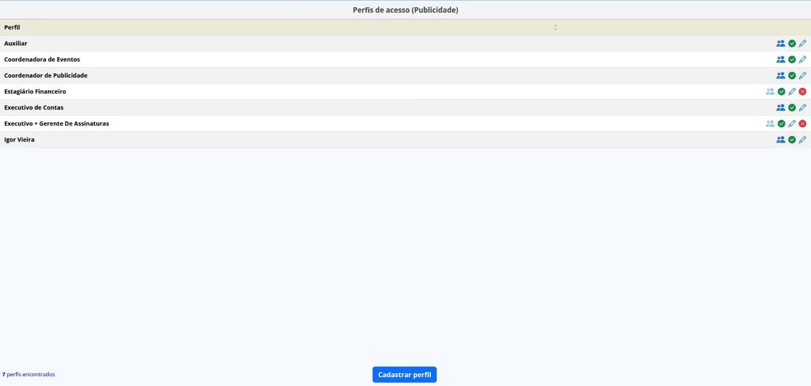Click faded users icon for Estagiário Financeiro

point(770,91)
